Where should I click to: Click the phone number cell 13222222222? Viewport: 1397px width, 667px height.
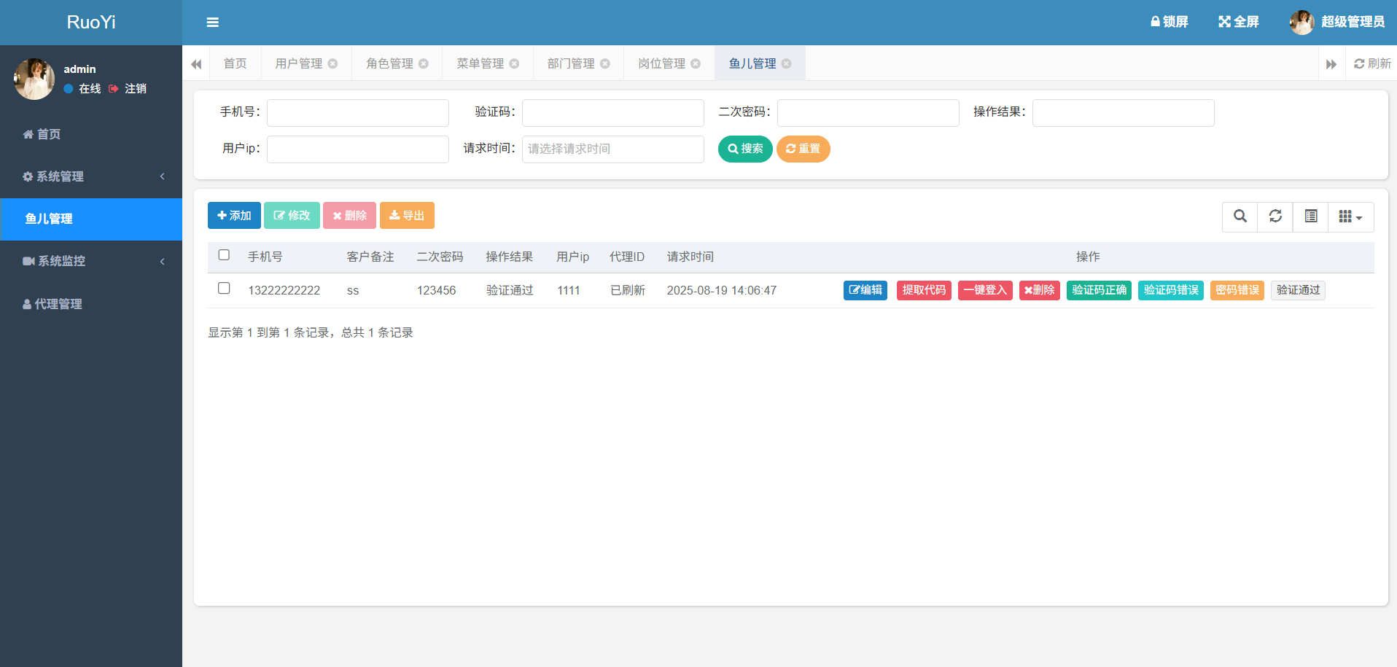coord(284,290)
